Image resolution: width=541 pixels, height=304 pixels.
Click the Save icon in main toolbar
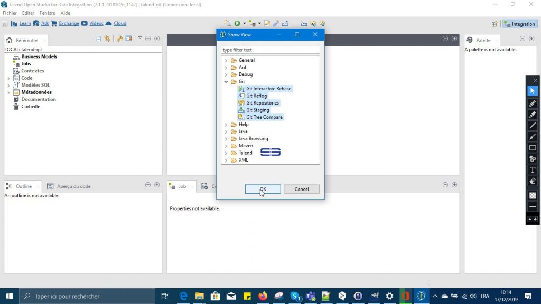(x=4, y=23)
